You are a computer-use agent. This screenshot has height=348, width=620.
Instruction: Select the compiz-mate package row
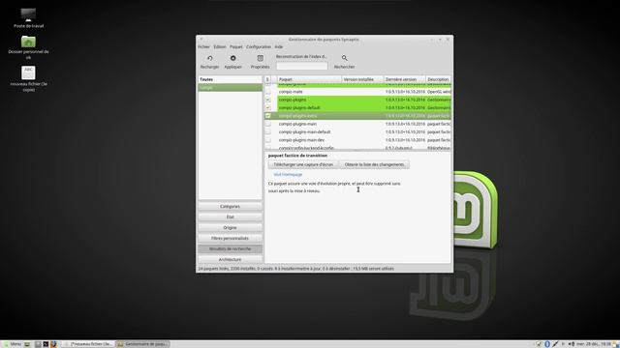point(357,92)
